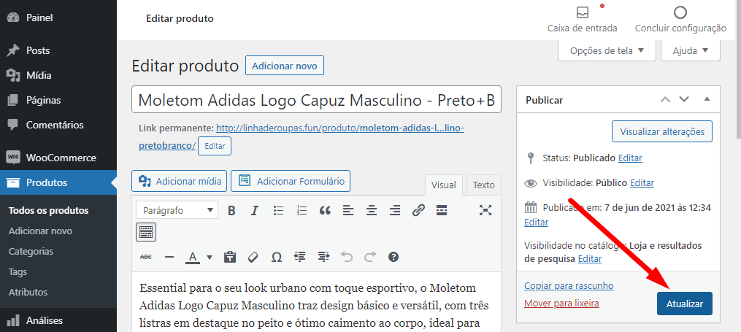The height and width of the screenshot is (332, 741).
Task: Click Adicionar novo button beside title
Action: coord(285,66)
